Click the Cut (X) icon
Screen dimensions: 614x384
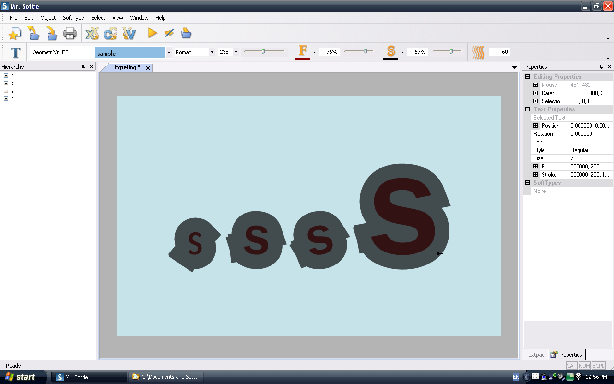[92, 33]
